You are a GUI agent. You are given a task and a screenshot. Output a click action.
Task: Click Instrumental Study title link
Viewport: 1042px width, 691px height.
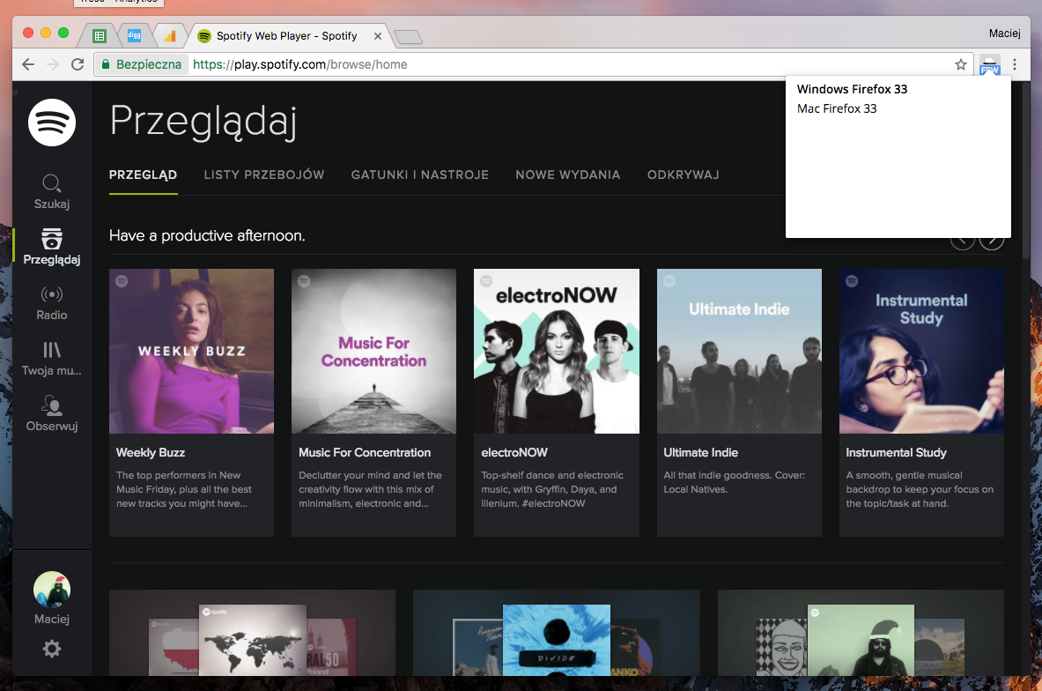tap(897, 452)
